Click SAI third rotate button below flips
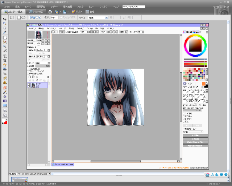Screen dimensions: 232x186 point(195,142)
